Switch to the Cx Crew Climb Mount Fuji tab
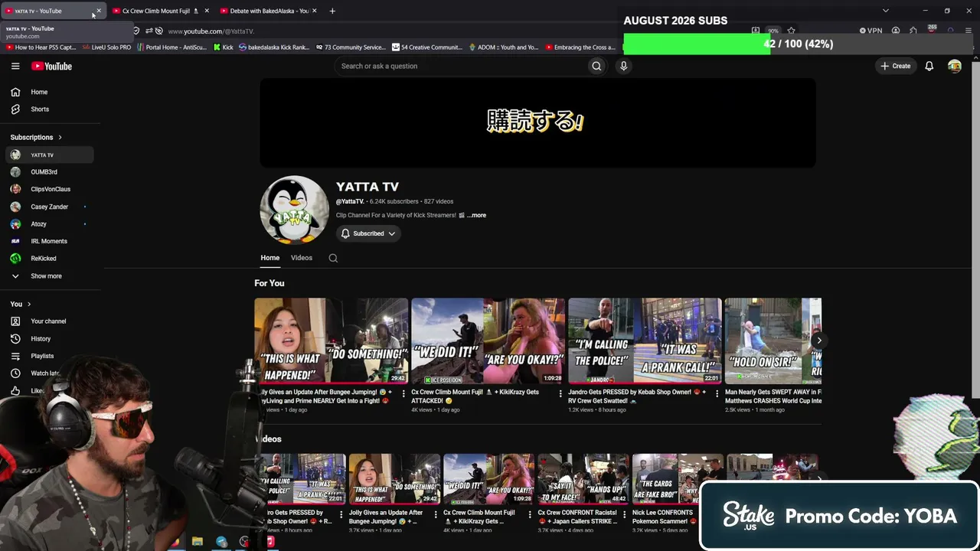Image resolution: width=980 pixels, height=551 pixels. (x=156, y=11)
